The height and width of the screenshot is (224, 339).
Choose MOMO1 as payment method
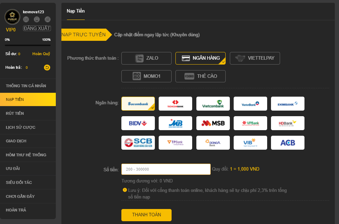(x=146, y=76)
